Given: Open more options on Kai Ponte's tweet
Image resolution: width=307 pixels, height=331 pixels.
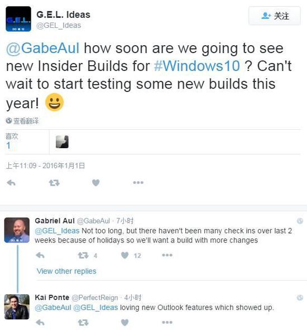Looking at the screenshot, I should click(x=167, y=322).
